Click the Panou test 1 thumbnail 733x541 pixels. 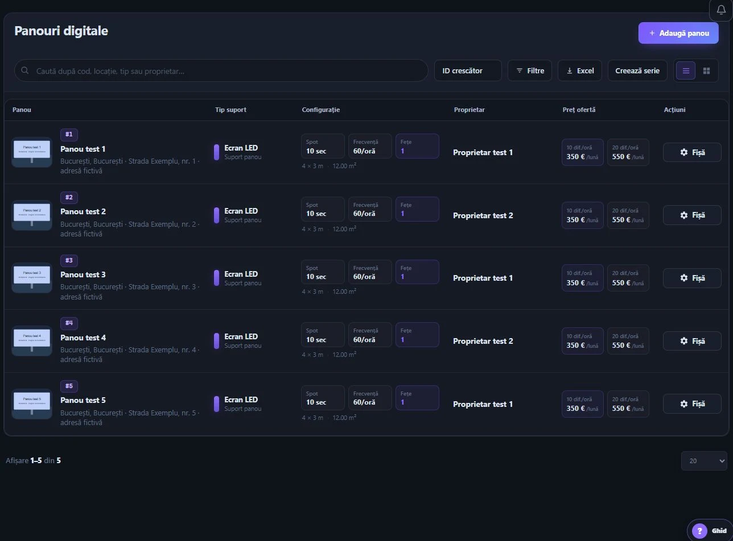tap(32, 152)
